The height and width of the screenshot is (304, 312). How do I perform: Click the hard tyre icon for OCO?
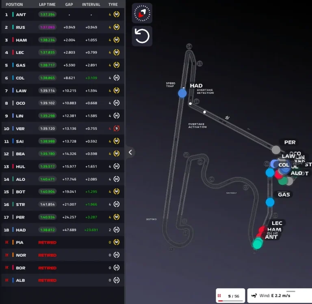point(117,103)
